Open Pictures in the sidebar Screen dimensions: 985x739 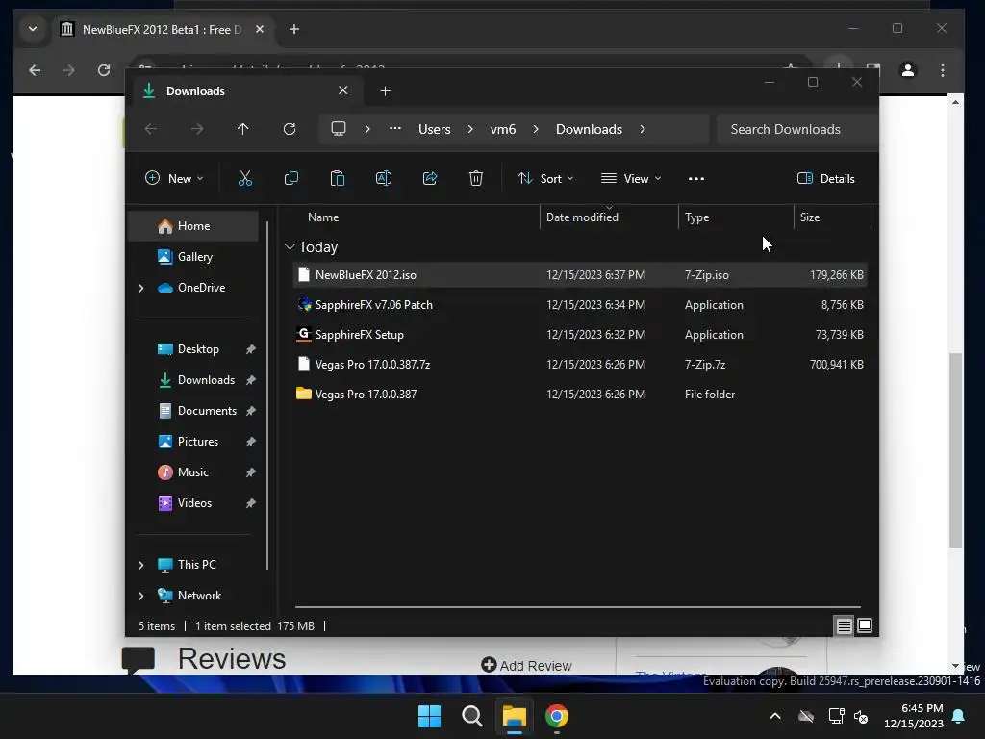(x=192, y=441)
